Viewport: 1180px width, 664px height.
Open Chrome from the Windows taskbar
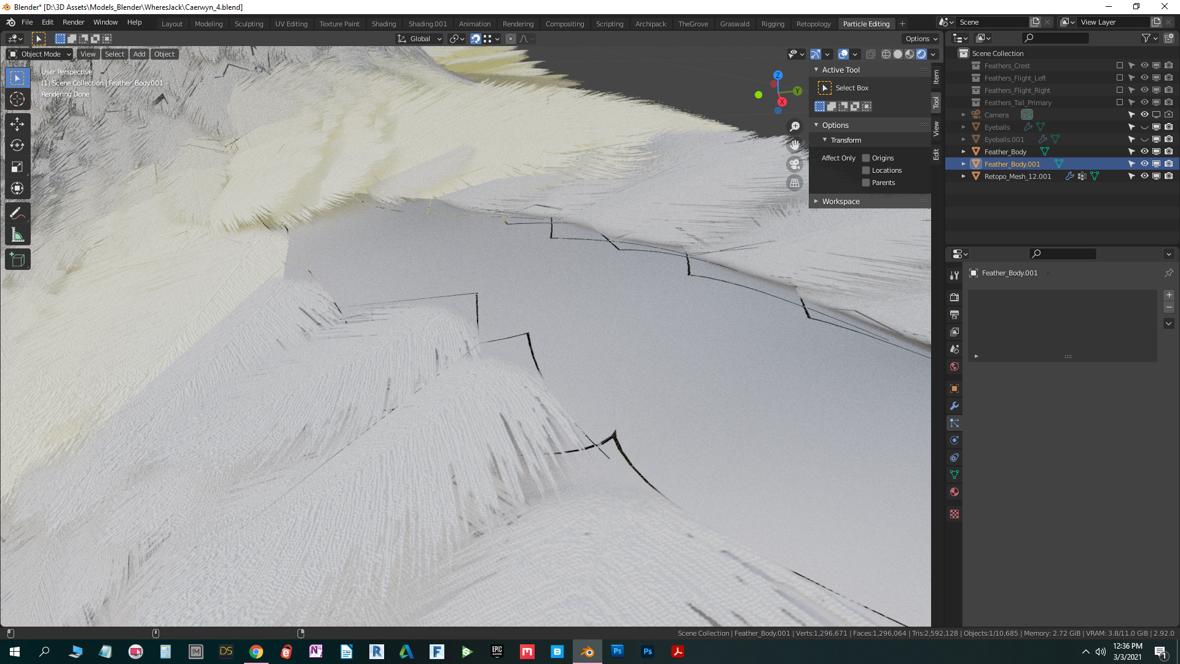click(x=256, y=652)
